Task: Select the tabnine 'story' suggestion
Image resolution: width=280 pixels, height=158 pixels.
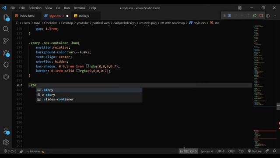Action: click(89, 95)
